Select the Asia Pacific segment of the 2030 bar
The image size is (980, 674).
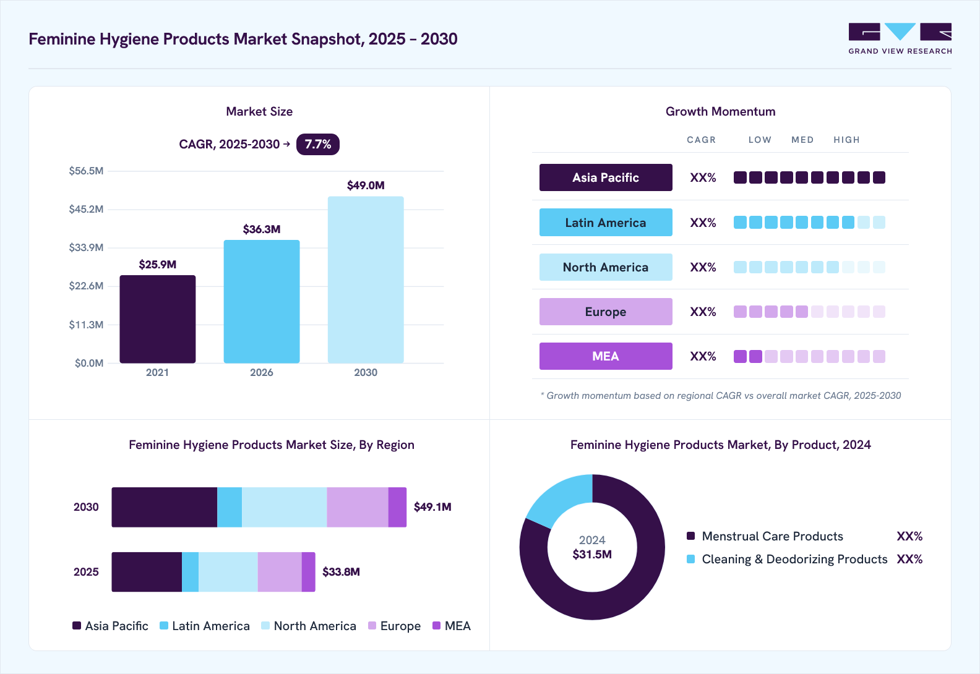165,507
